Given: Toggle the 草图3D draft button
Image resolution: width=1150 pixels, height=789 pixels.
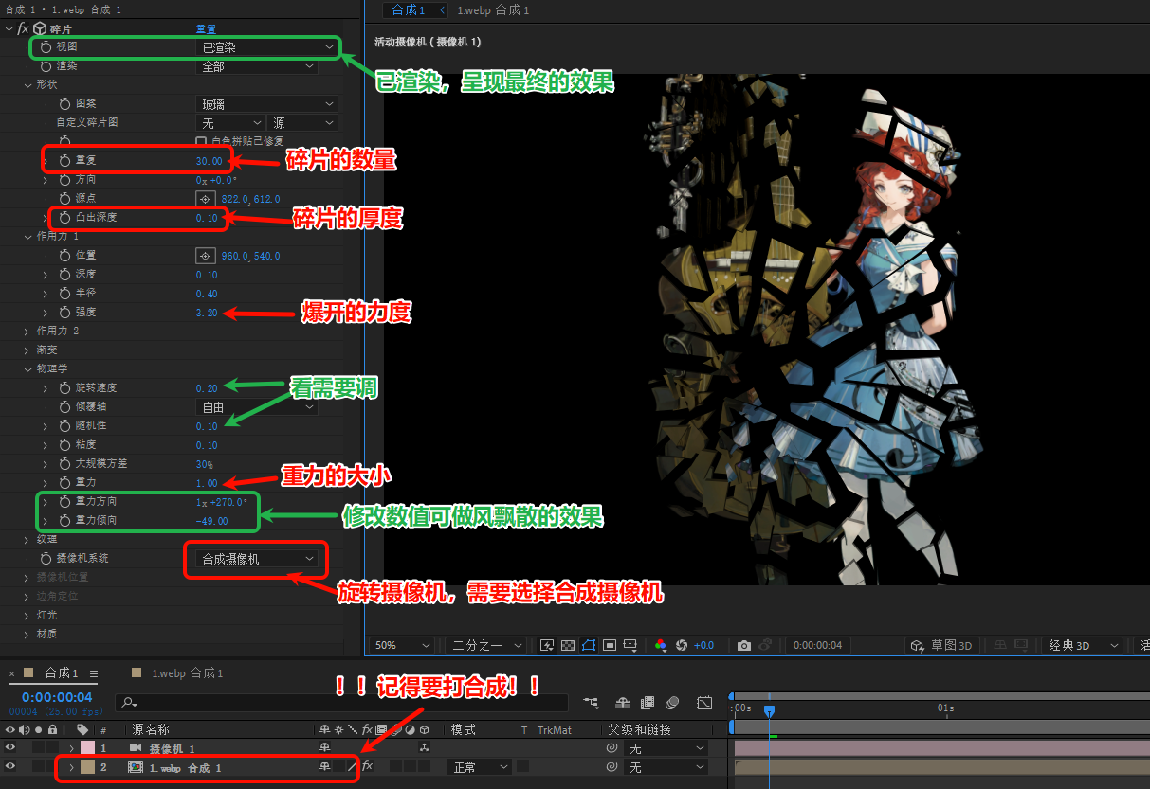Looking at the screenshot, I should click(942, 646).
